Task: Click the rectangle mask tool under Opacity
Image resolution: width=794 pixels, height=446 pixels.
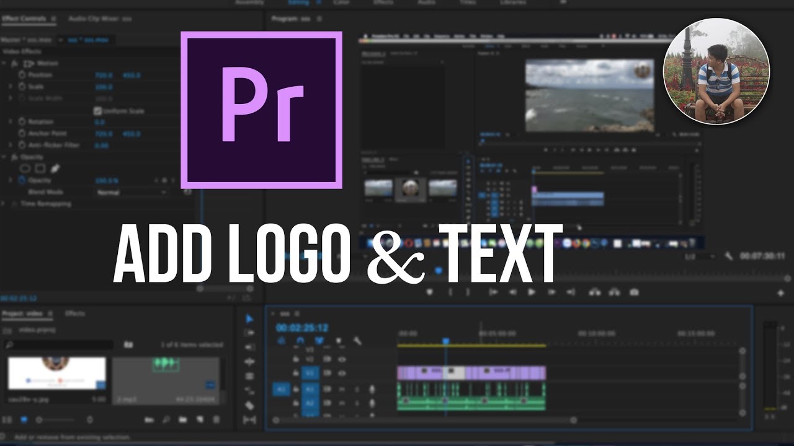Action: [40, 168]
